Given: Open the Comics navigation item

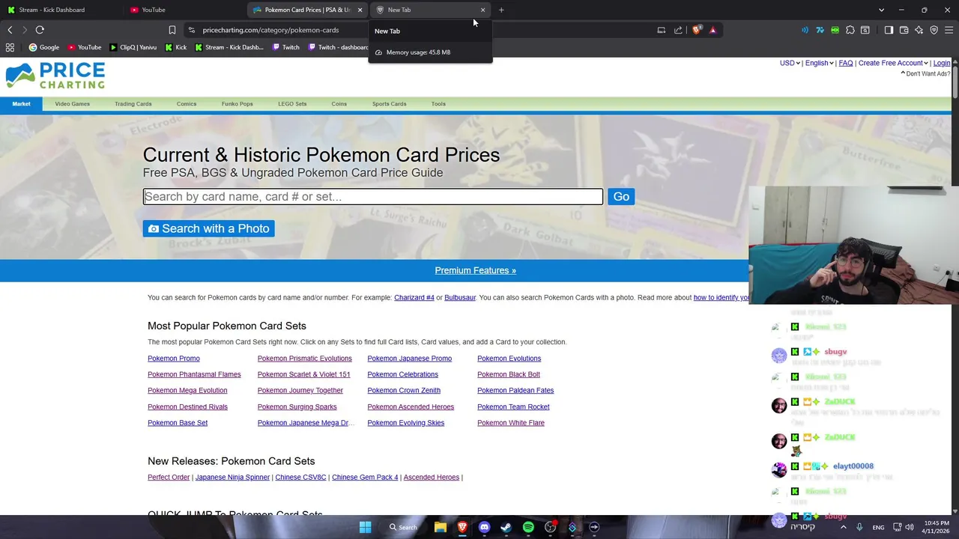Looking at the screenshot, I should pyautogui.click(x=187, y=104).
